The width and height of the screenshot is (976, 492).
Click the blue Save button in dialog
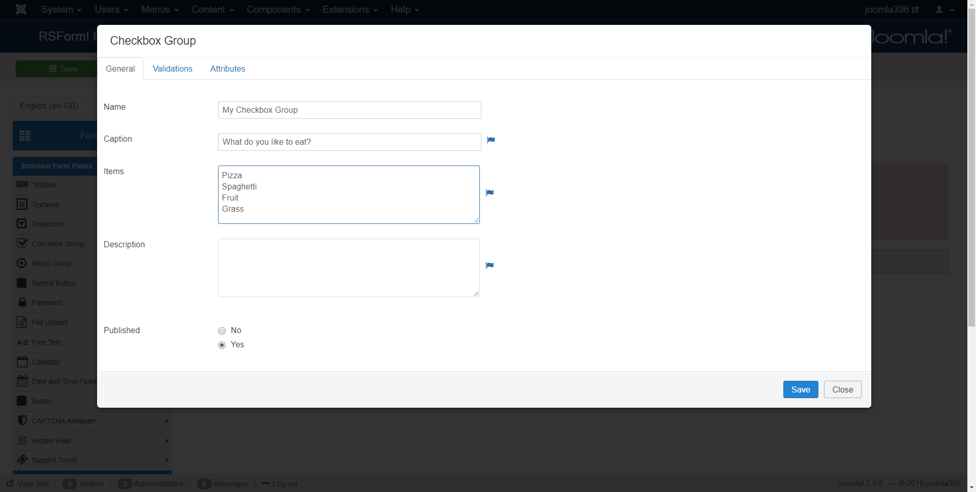coord(800,389)
